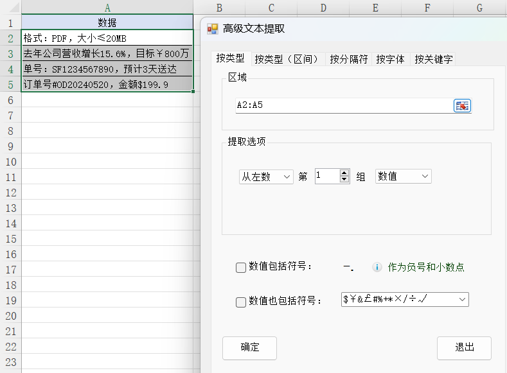Select row 20 header
The height and width of the screenshot is (373, 507).
click(x=11, y=316)
